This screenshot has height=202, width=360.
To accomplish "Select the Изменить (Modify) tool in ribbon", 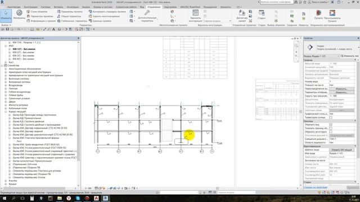I will (6, 16).
